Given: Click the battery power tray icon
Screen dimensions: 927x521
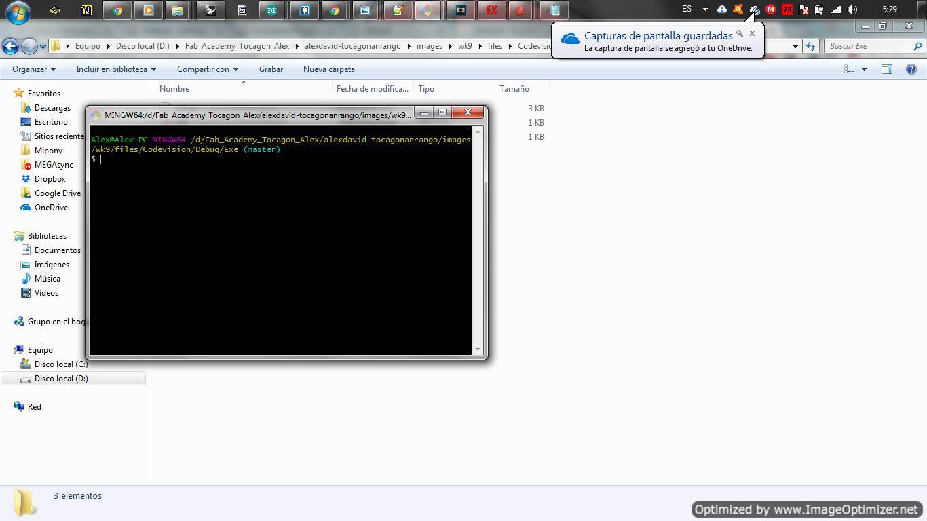Looking at the screenshot, I should click(820, 9).
